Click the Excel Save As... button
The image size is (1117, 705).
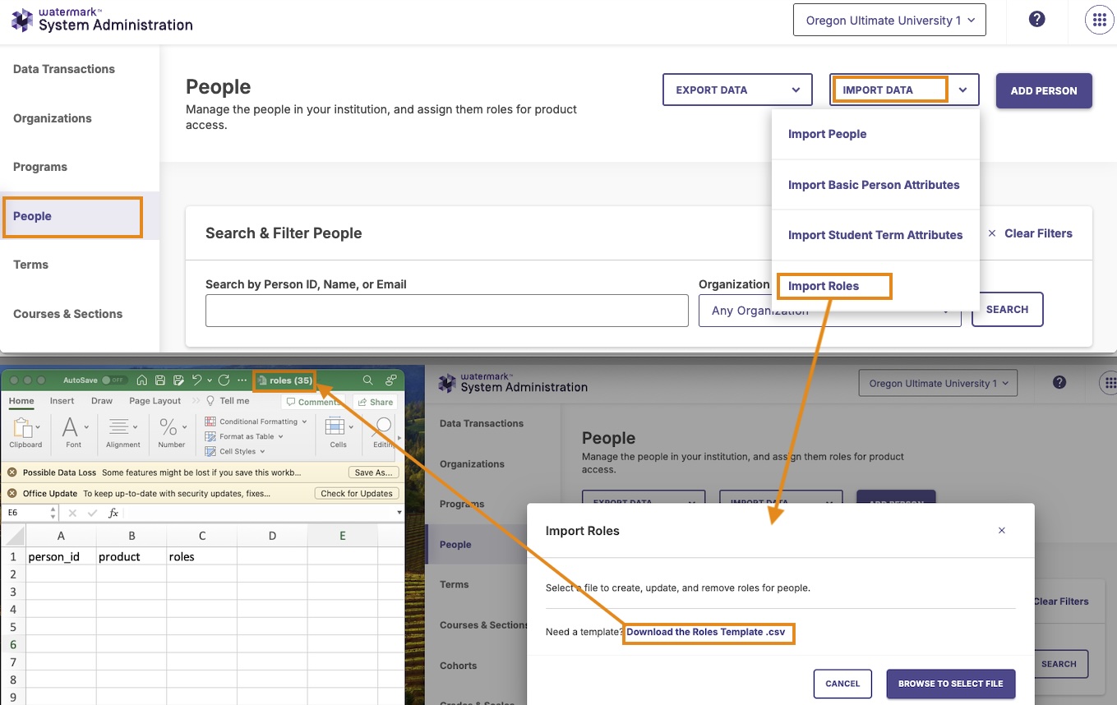[373, 472]
